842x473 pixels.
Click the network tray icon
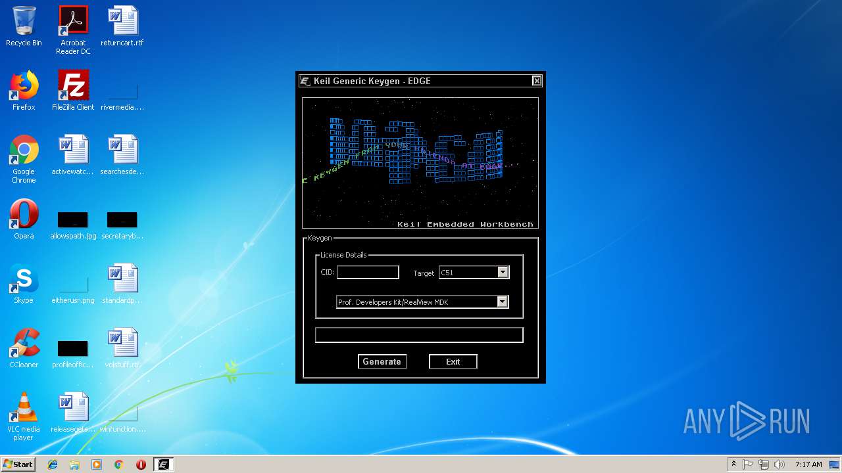[x=764, y=464]
